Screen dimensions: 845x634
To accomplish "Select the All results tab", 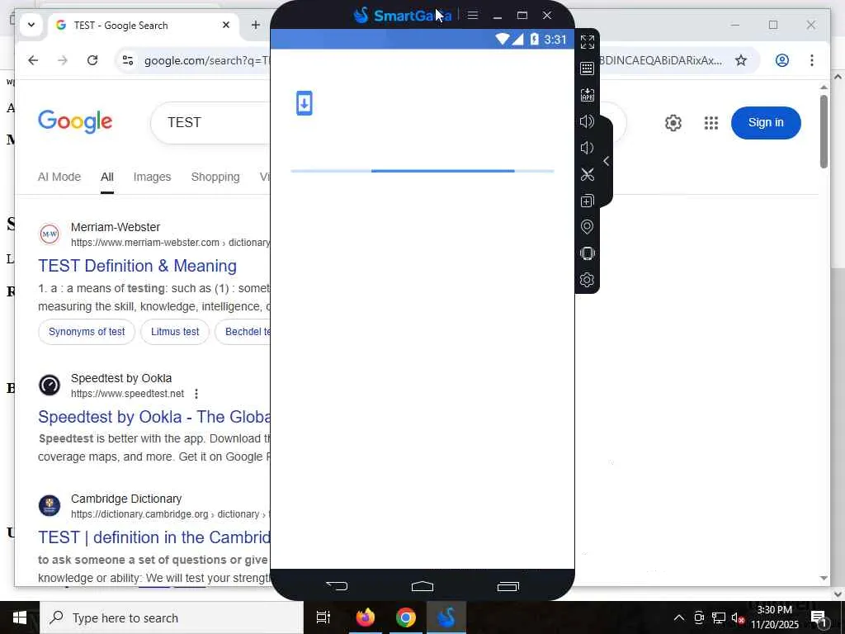I will click(107, 177).
